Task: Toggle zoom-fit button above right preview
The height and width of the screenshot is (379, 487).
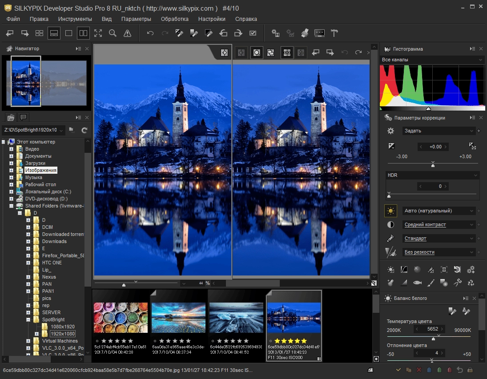Action: click(x=257, y=53)
